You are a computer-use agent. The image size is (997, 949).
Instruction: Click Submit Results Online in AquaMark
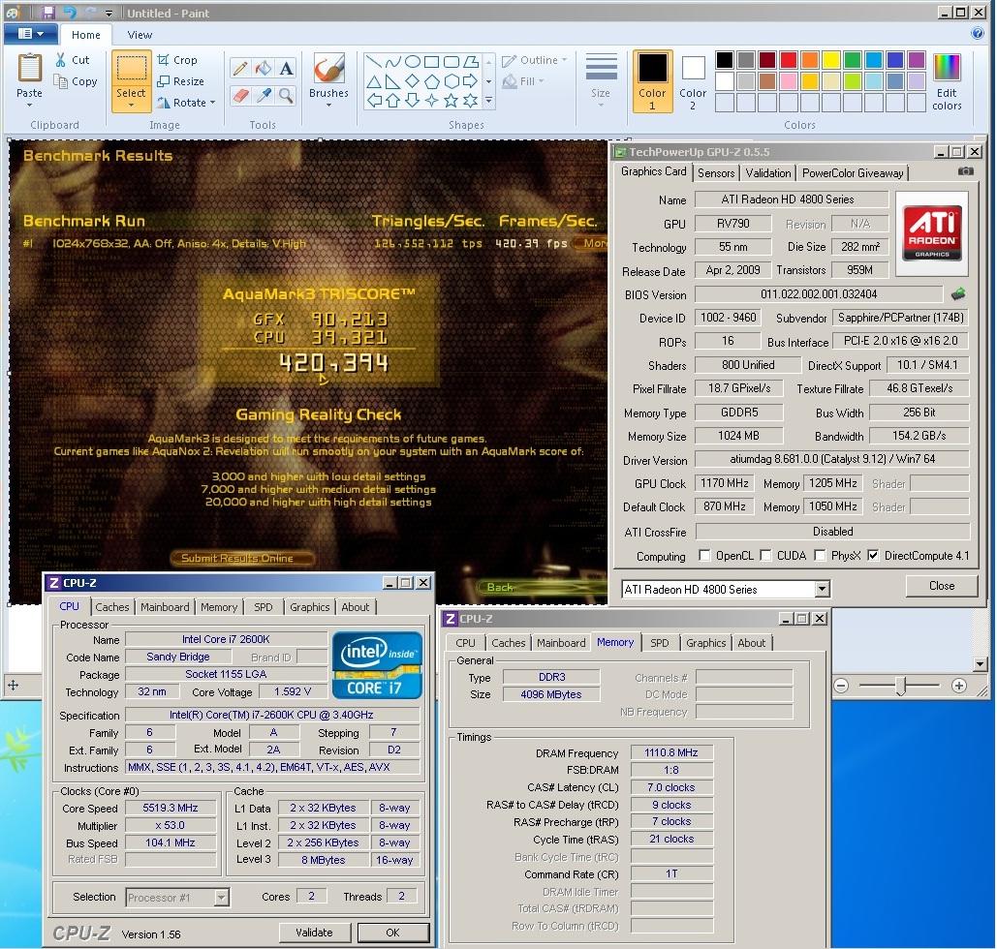pyautogui.click(x=241, y=558)
